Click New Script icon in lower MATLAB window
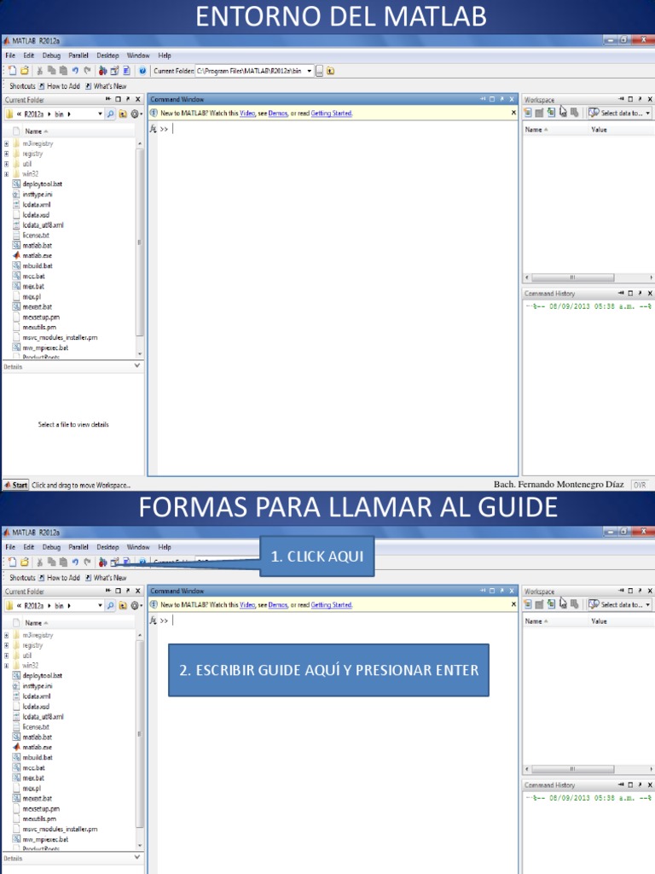The image size is (655, 874). tap(12, 562)
